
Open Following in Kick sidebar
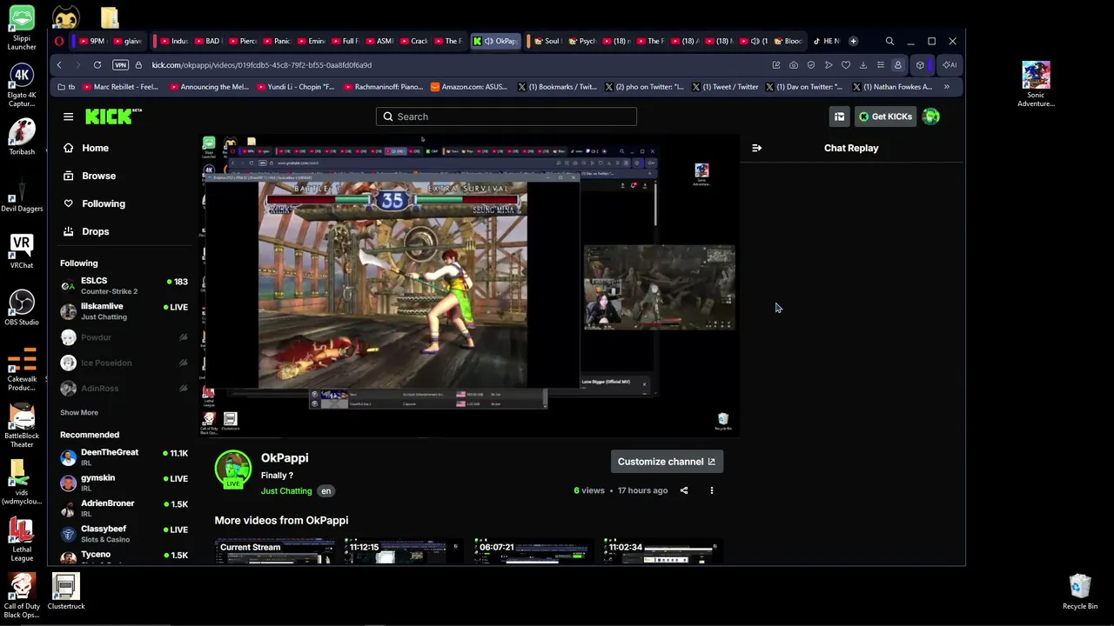(x=94, y=203)
